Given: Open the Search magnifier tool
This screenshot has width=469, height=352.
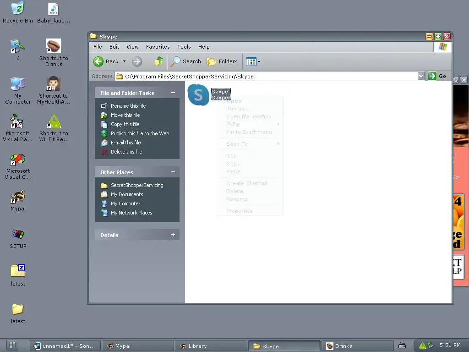Looking at the screenshot, I should [185, 61].
